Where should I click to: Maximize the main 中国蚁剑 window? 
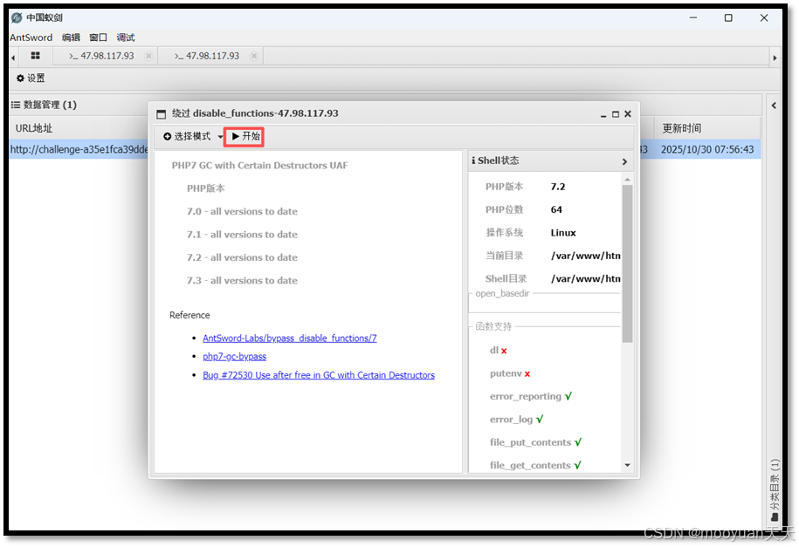tap(728, 17)
